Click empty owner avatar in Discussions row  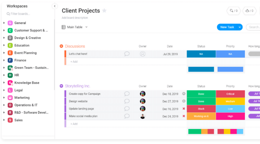pyautogui.click(x=142, y=54)
